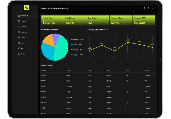The height and width of the screenshot is (119, 171).
Task: Click the user profile icon in header
Action: pos(144,8)
